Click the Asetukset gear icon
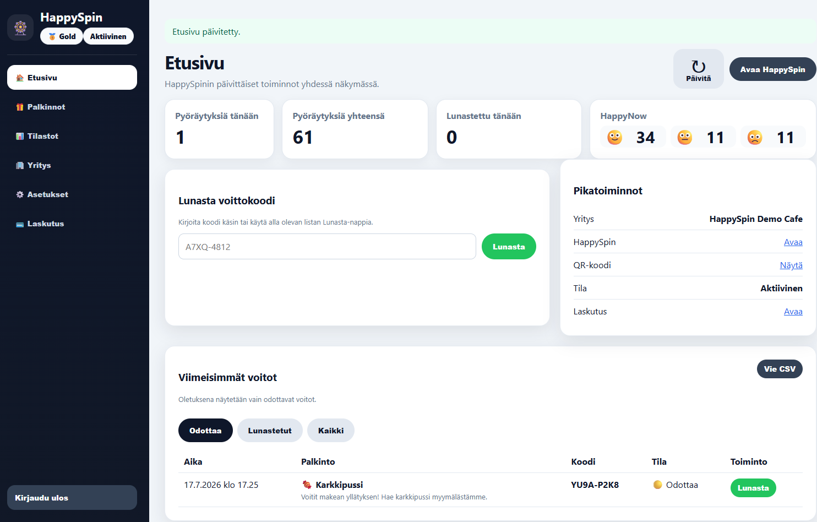 coord(20,194)
